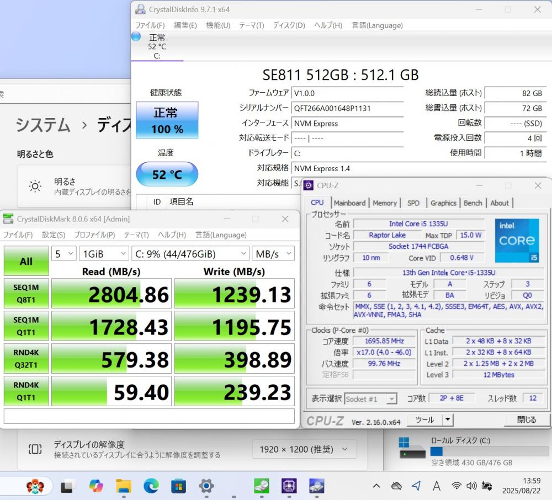
Task: Show hidden tray icons with the chevron
Action: click(376, 486)
